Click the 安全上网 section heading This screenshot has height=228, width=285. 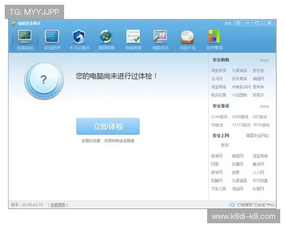pyautogui.click(x=221, y=135)
